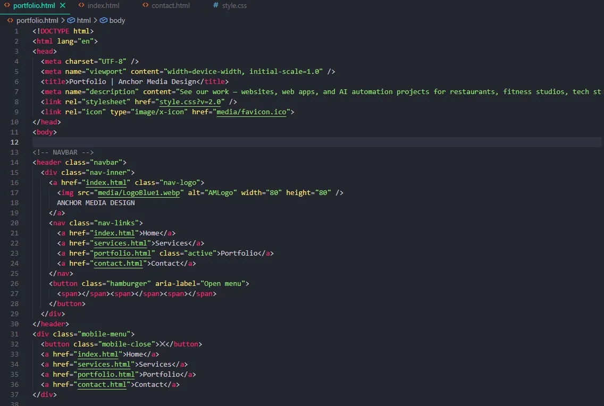Click the portfolio.html tab file icon
The height and width of the screenshot is (406, 604).
(x=7, y=5)
